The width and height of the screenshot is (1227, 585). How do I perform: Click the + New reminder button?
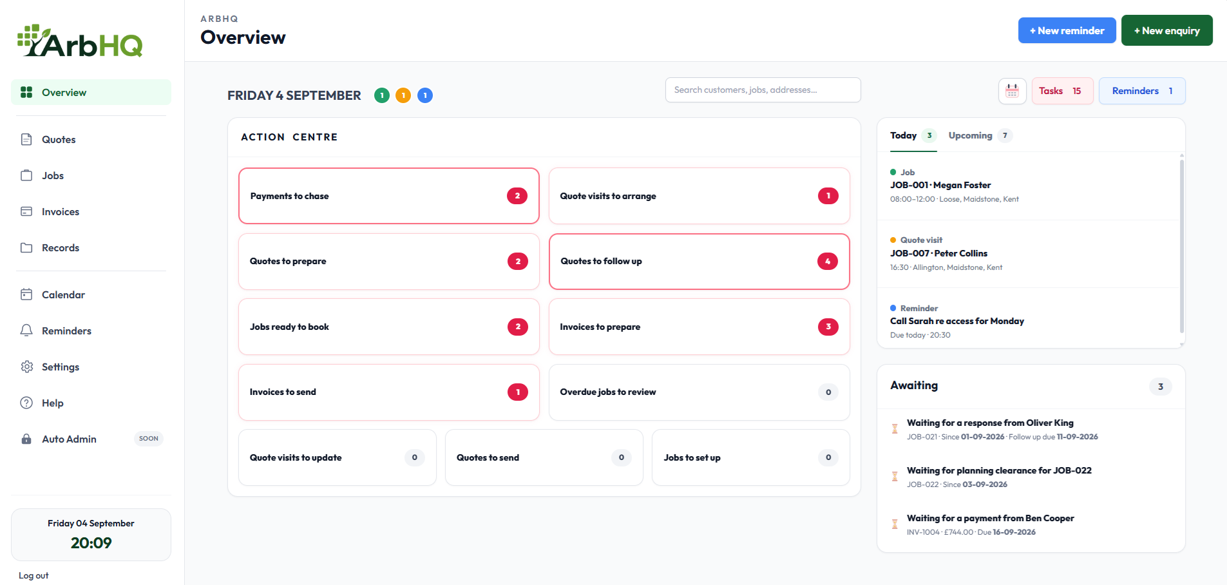[1067, 30]
